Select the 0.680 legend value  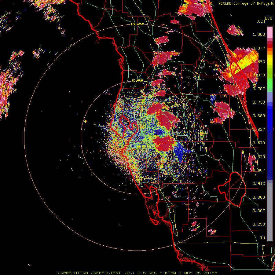[259, 116]
